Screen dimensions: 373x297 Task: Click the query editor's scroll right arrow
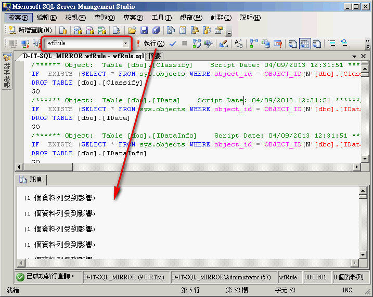[x=356, y=167]
